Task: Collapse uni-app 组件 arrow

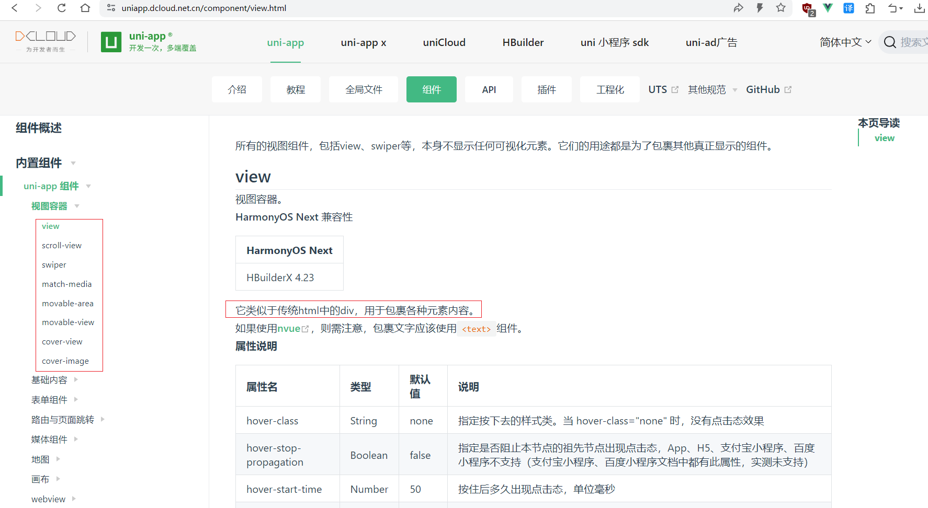Action: tap(88, 186)
